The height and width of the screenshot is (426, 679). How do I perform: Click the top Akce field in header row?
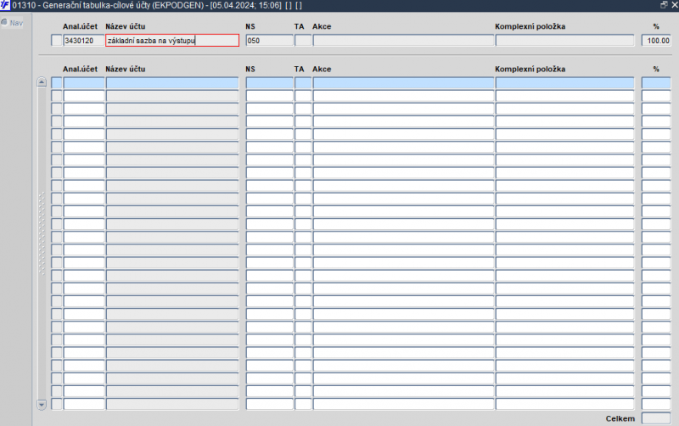(403, 41)
